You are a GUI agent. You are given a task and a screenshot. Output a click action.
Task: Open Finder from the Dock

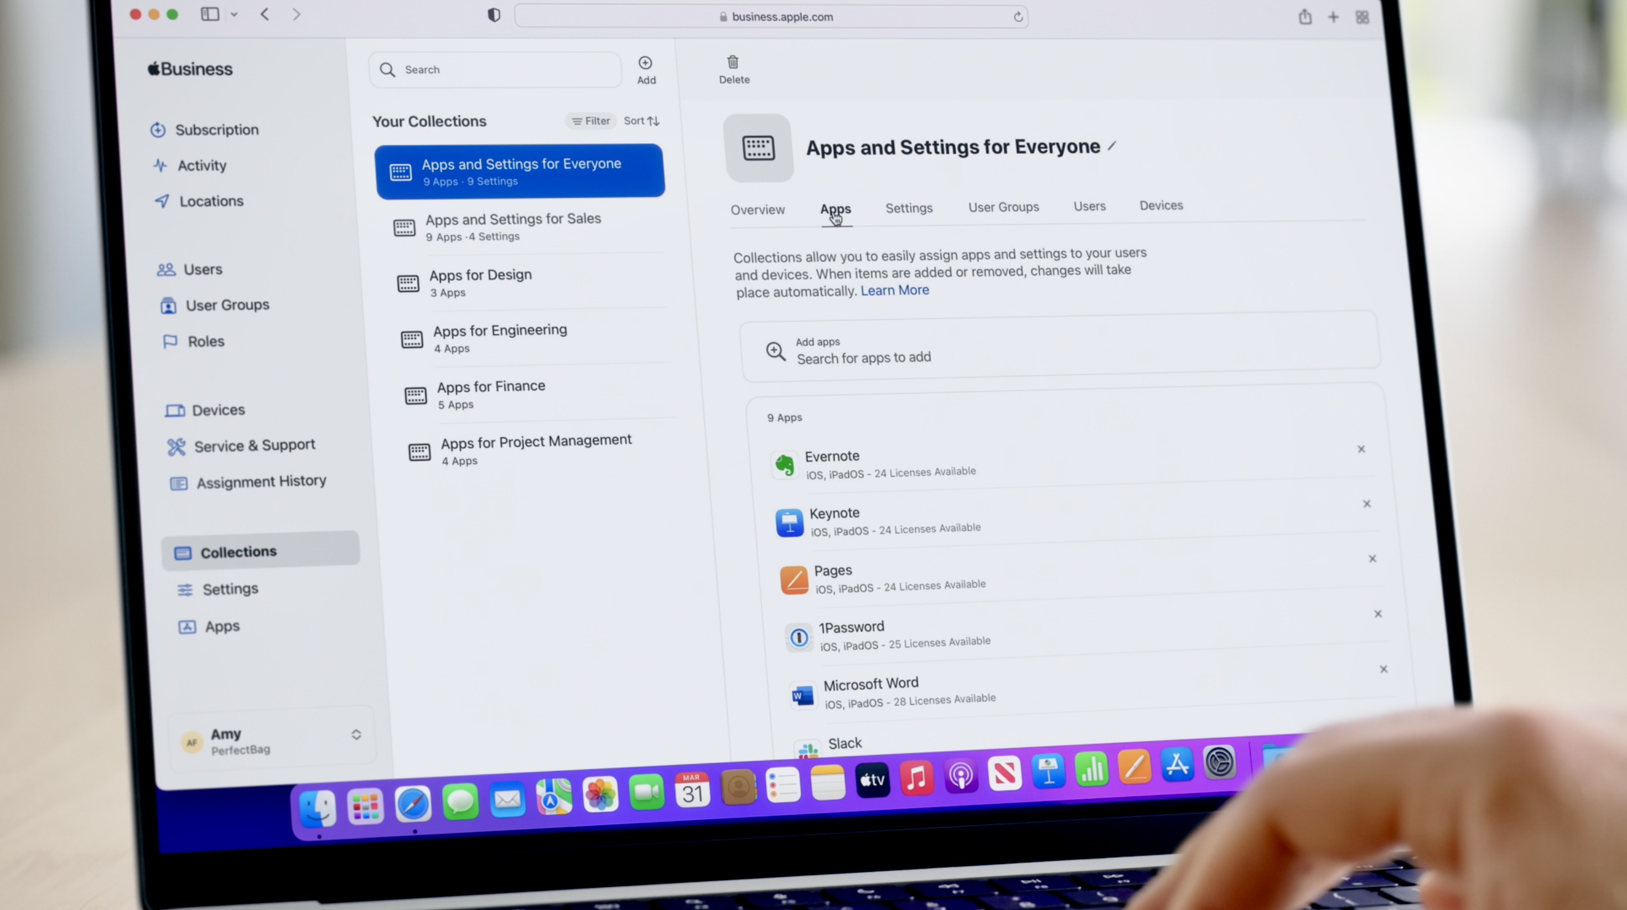point(317,809)
